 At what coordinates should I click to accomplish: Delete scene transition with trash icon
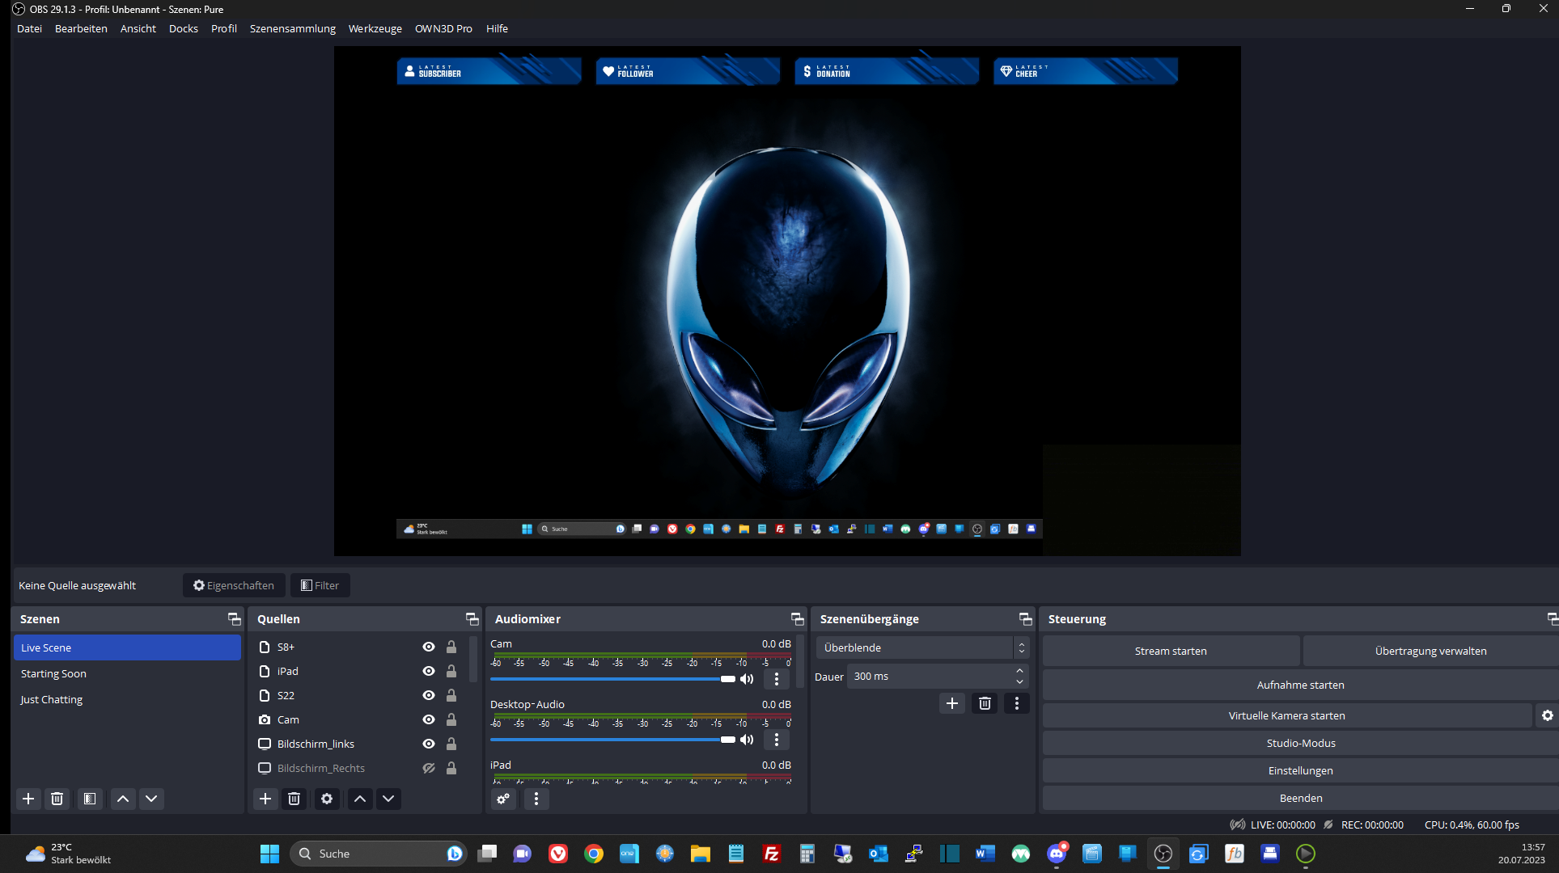click(x=985, y=703)
